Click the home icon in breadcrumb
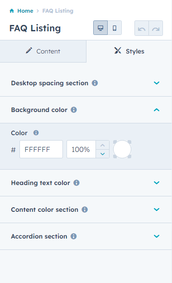The height and width of the screenshot is (283, 172). 12,11
